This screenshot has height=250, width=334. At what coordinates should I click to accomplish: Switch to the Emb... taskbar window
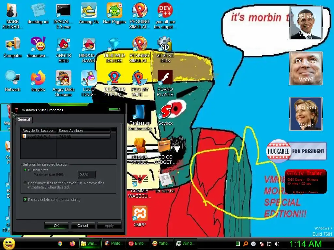point(138,243)
